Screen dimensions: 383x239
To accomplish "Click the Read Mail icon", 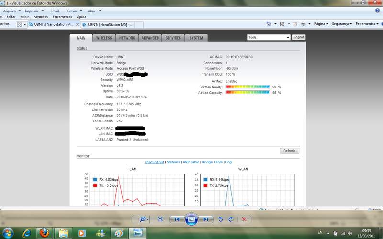I will pos(294,24).
